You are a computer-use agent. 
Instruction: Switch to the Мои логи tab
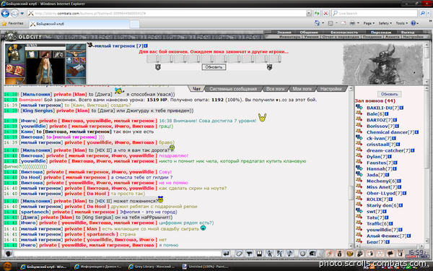tap(302, 89)
